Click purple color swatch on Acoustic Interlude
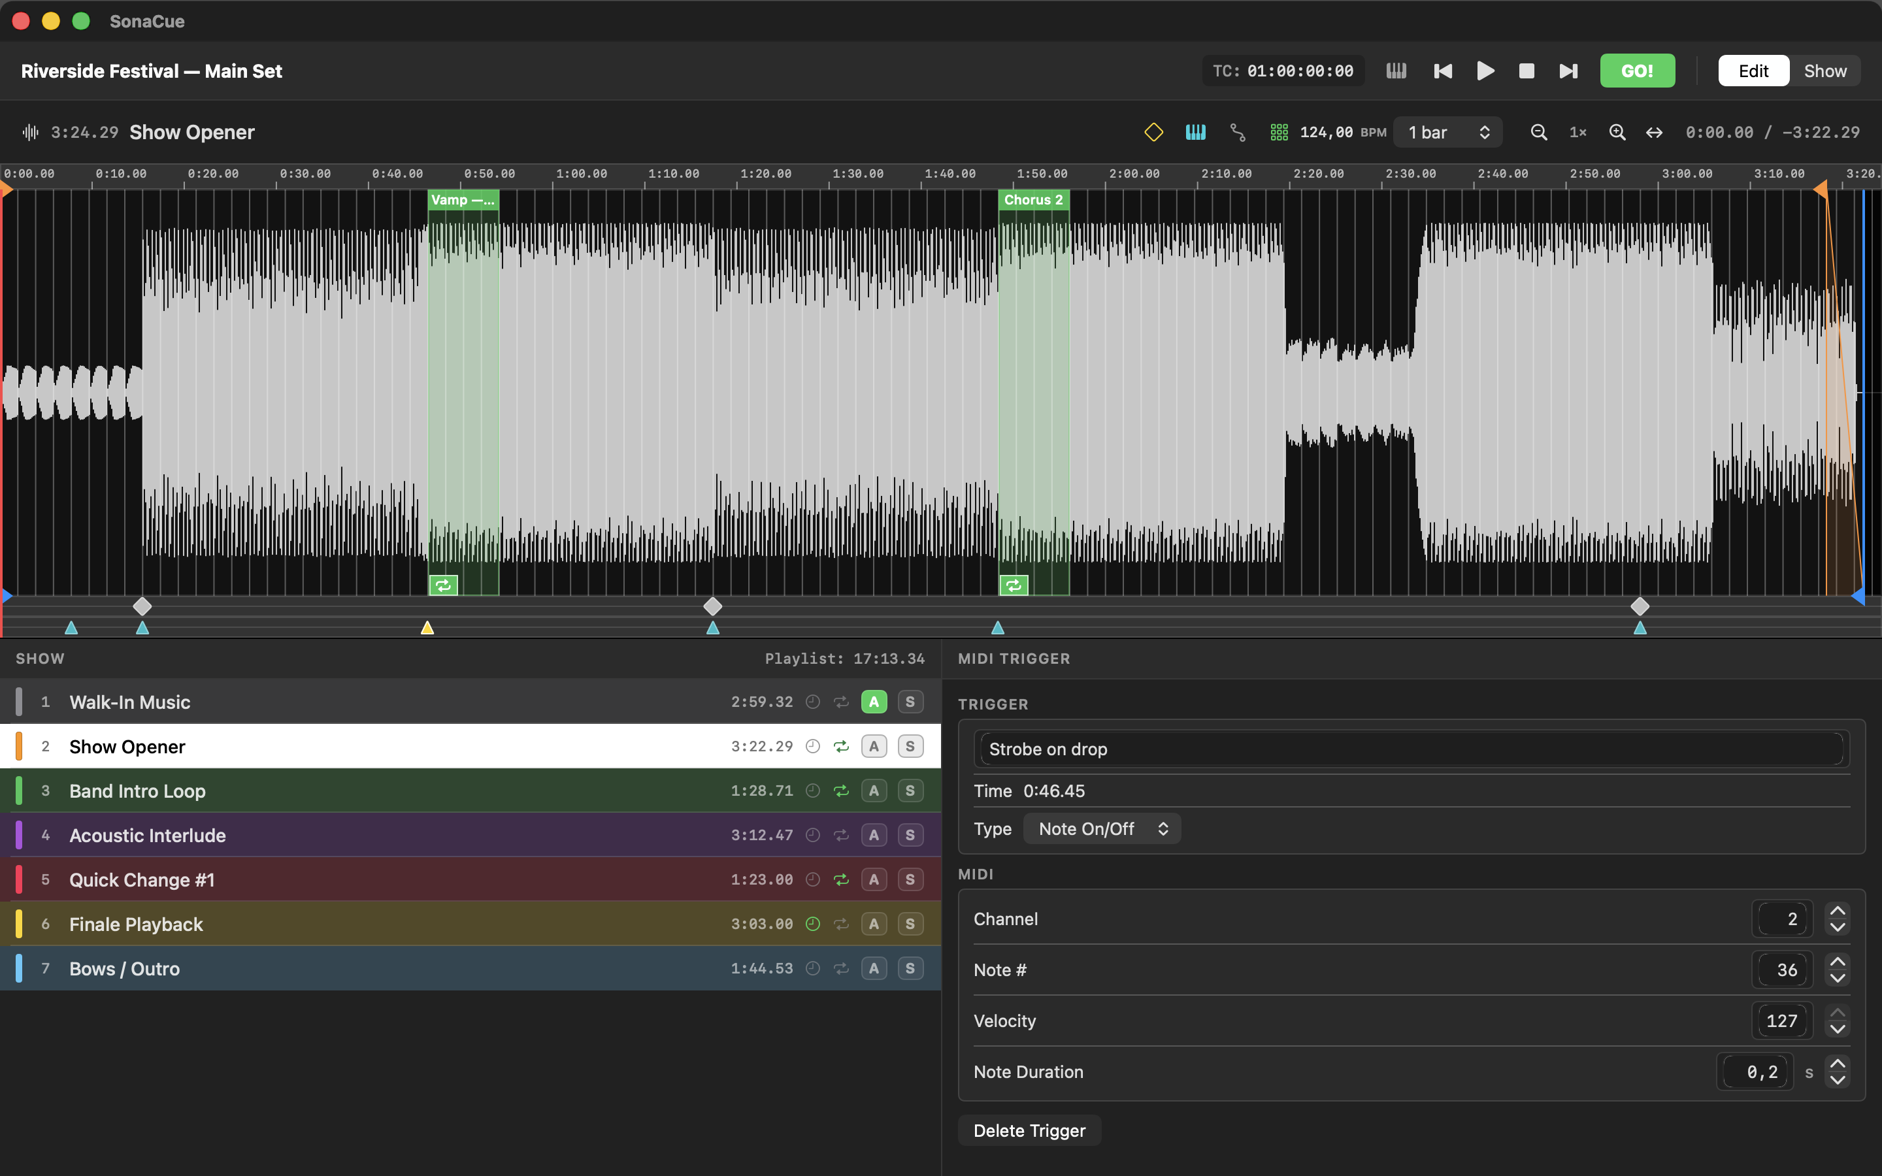 tap(19, 836)
